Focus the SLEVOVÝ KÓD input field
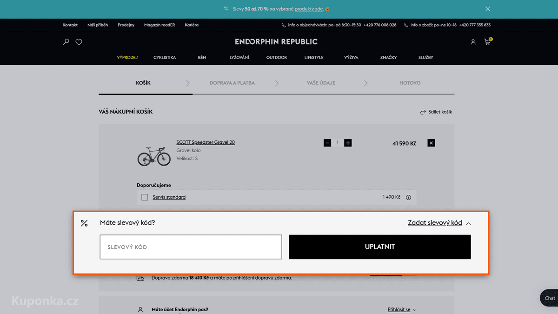Viewport: 558px width, 314px height. pyautogui.click(x=191, y=247)
